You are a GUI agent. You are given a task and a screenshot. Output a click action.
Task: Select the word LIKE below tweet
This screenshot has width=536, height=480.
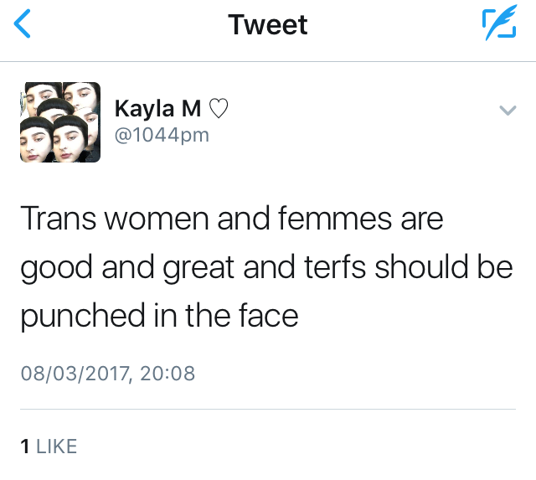57,446
